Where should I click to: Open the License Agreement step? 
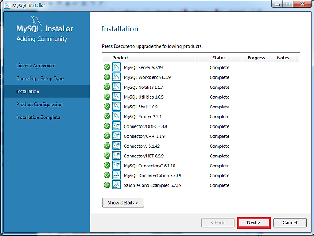pos(36,66)
